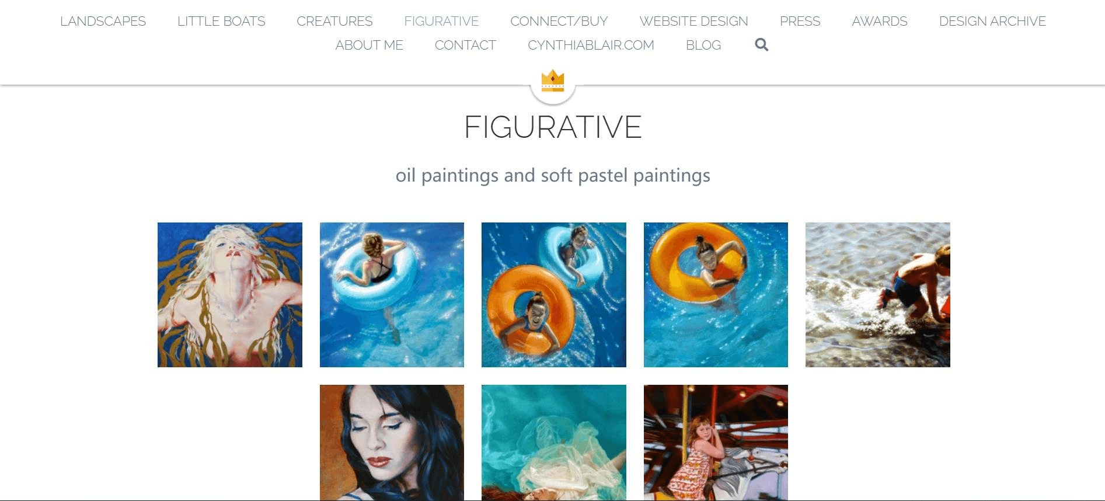View the boy splashing at beach painting

[x=878, y=295]
